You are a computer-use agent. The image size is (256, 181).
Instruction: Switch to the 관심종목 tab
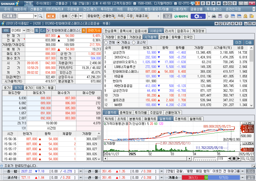coord(111,31)
